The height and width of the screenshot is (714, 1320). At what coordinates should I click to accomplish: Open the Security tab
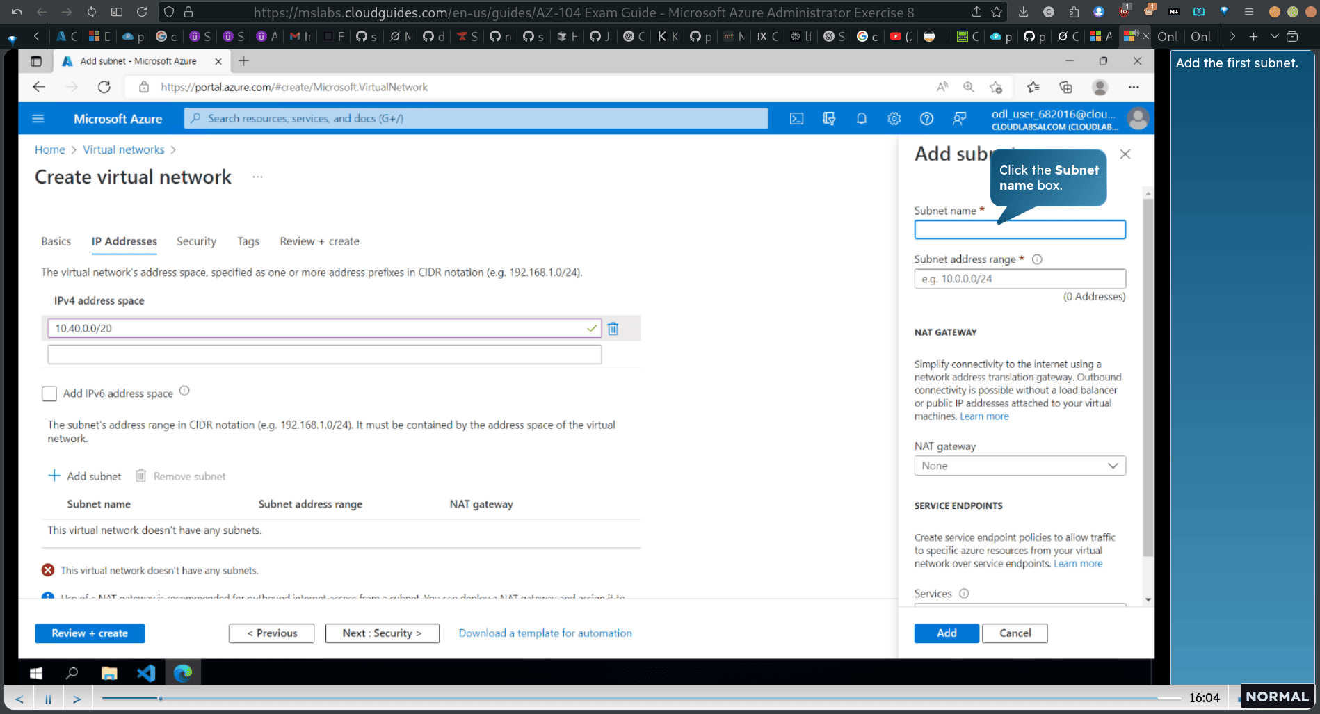tap(196, 241)
